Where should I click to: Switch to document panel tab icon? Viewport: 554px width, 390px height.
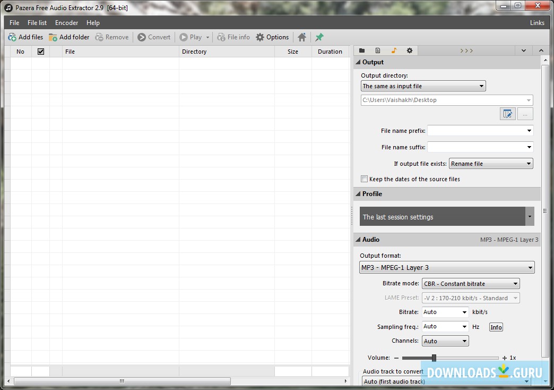378,50
